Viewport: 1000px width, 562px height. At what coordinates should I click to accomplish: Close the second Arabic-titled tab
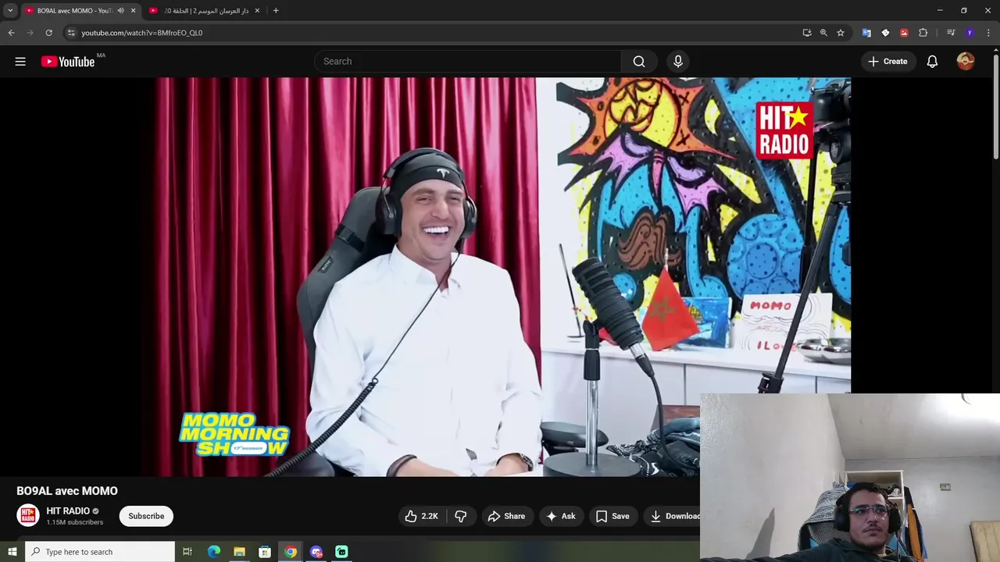(x=257, y=11)
